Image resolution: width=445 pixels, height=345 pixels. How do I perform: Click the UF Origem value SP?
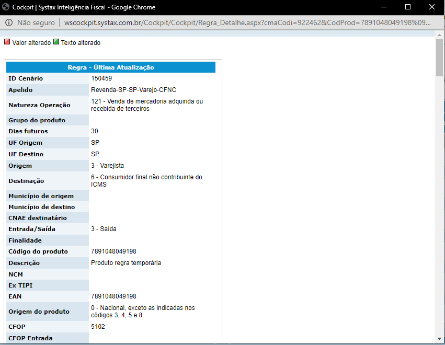tap(95, 142)
